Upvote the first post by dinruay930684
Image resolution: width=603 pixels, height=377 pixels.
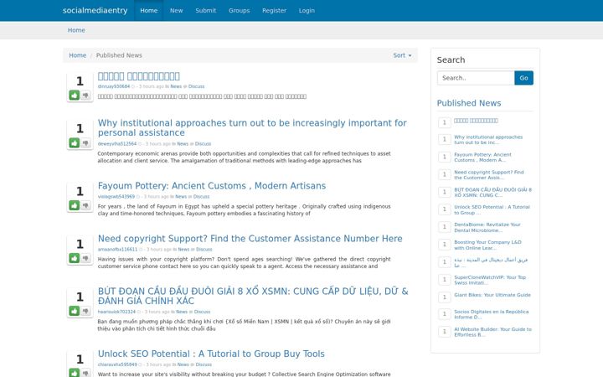click(x=75, y=95)
